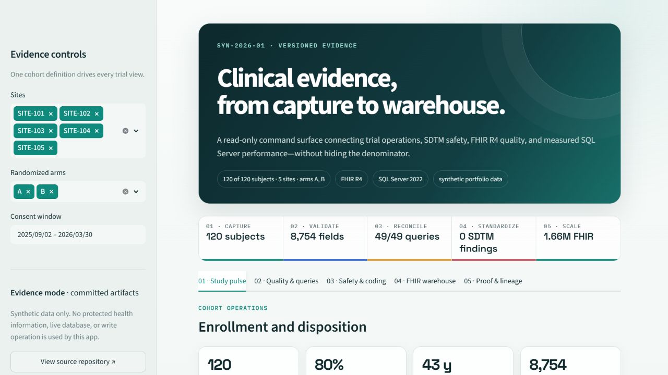Click the 03 Reconcile 49/49 queries card

click(409, 238)
